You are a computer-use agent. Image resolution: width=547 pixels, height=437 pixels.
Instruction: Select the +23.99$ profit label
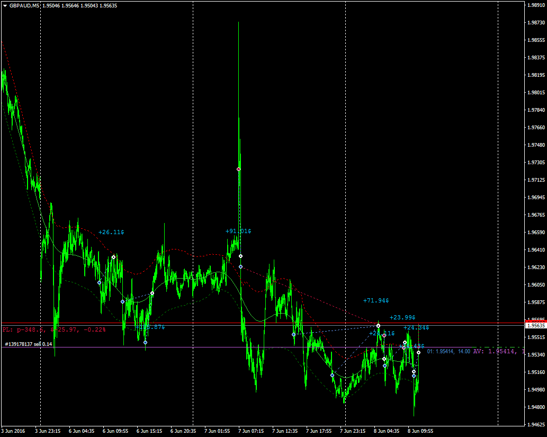(402, 317)
